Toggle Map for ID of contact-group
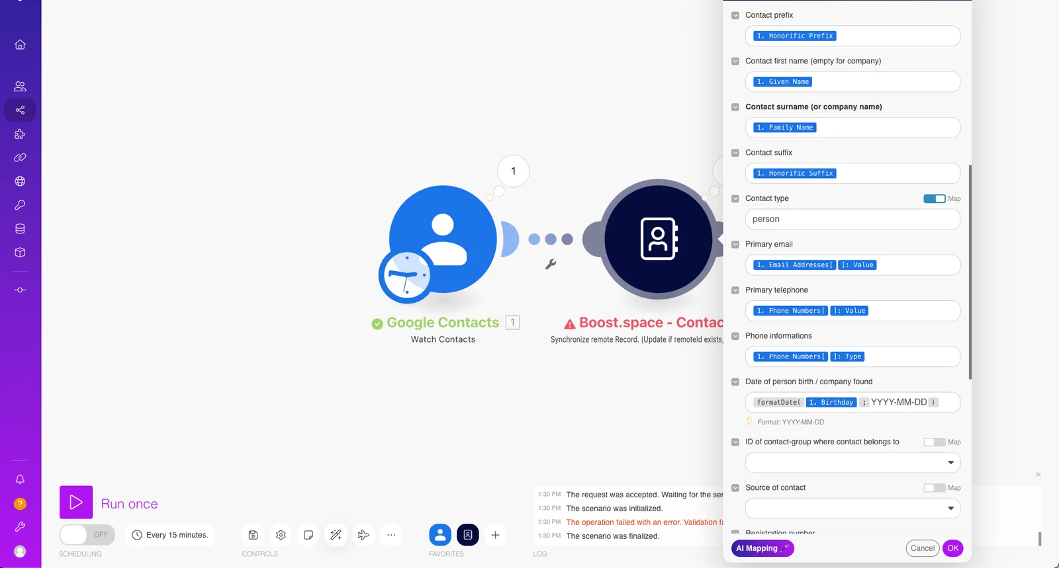Screen dimensions: 1059x568 click(x=935, y=442)
